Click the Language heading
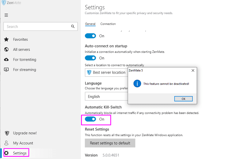This screenshot has height=159, width=230. click(x=93, y=83)
